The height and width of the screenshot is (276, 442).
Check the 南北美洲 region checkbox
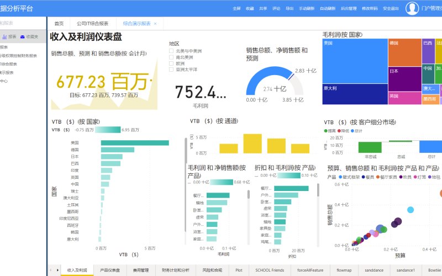(171, 57)
